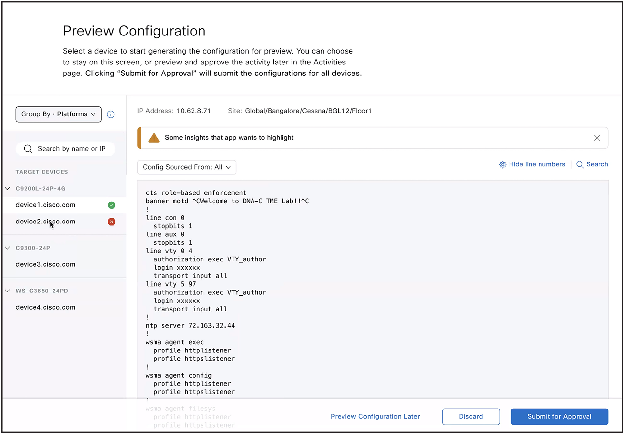The image size is (624, 434).
Task: Click the 'line con 0' config line
Action: (x=165, y=218)
